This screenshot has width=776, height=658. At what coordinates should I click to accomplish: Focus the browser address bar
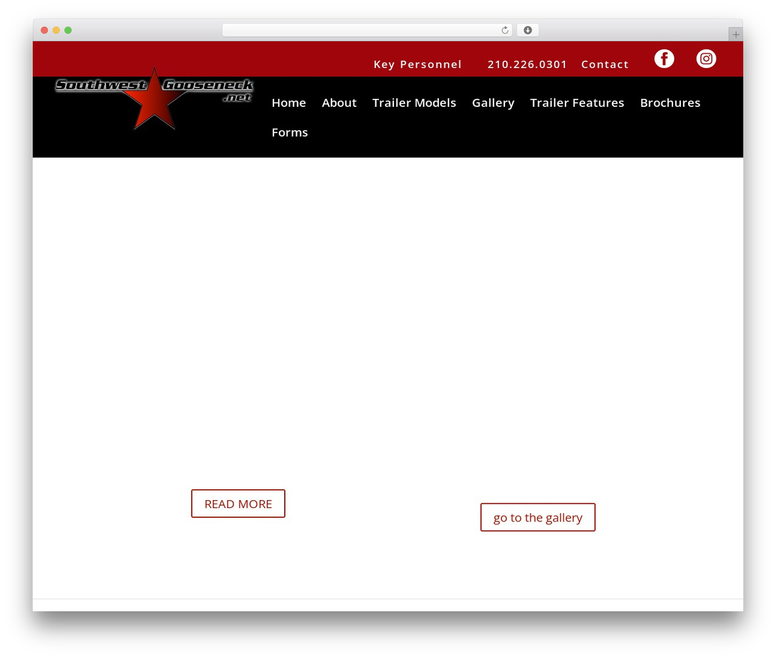[x=367, y=30]
